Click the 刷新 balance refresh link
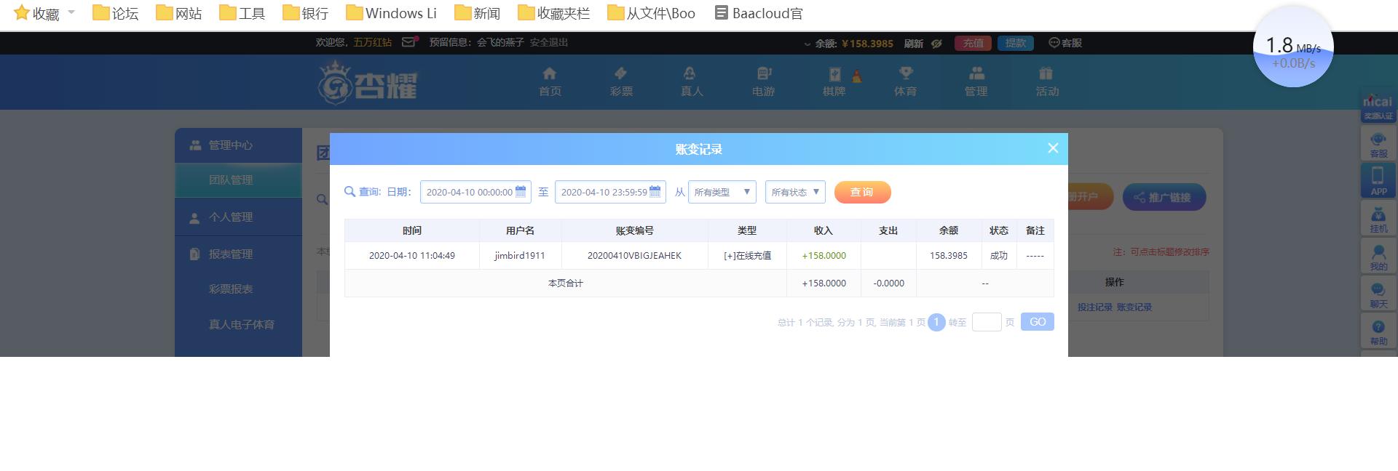 click(x=913, y=44)
